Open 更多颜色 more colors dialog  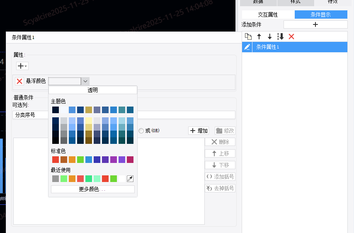pos(93,189)
